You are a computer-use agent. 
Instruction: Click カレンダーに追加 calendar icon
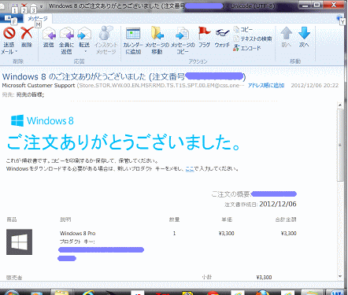pyautogui.click(x=133, y=34)
